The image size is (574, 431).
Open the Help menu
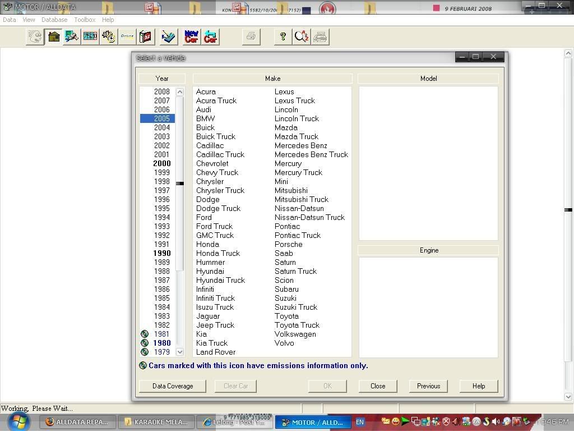pos(108,20)
